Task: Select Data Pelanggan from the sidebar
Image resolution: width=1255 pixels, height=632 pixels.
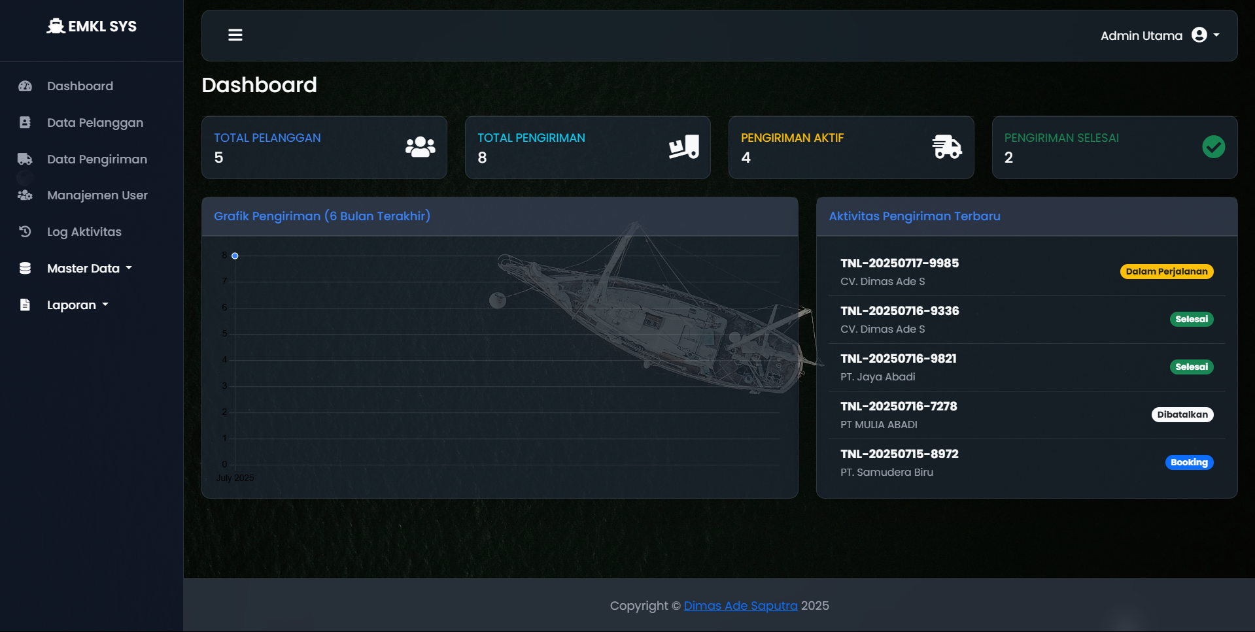Action: (95, 122)
